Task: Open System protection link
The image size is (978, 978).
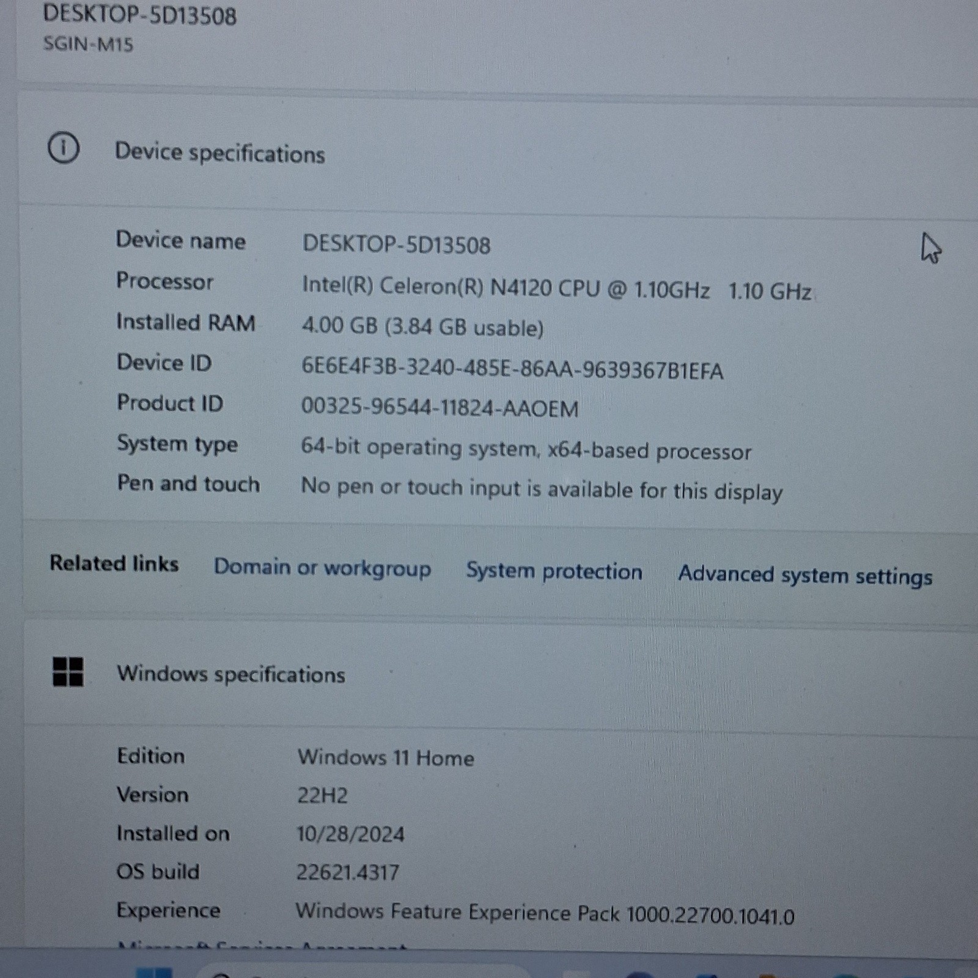Action: (x=554, y=571)
